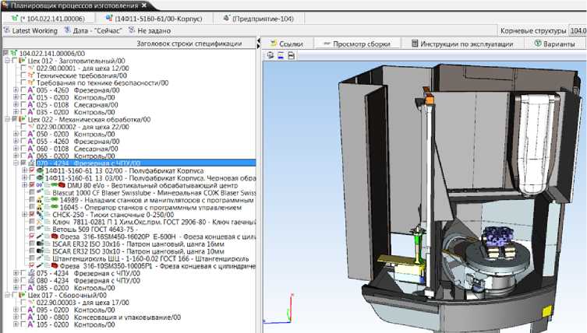This screenshot has width=587, height=333.
Task: Open the (14Ф11-5160-61/00-Корпус) structure tab
Action: pyautogui.click(x=150, y=17)
